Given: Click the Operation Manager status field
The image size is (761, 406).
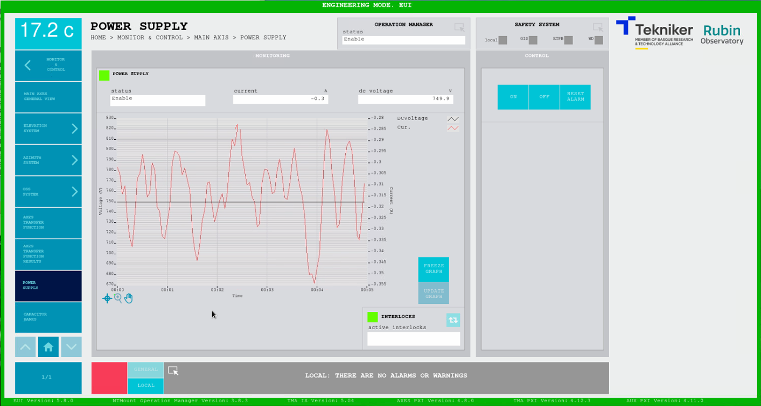Looking at the screenshot, I should (404, 40).
